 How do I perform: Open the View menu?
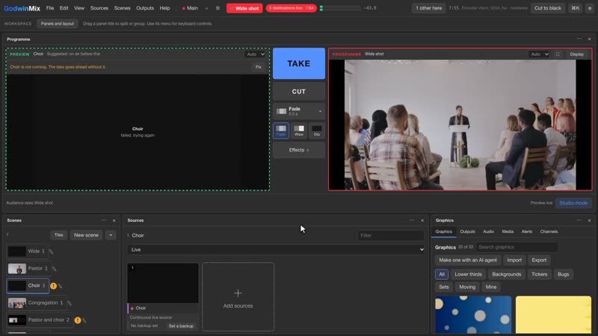pos(79,8)
